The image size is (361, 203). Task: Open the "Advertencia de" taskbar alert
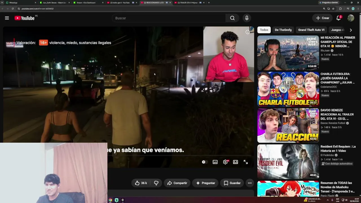(x=312, y=200)
